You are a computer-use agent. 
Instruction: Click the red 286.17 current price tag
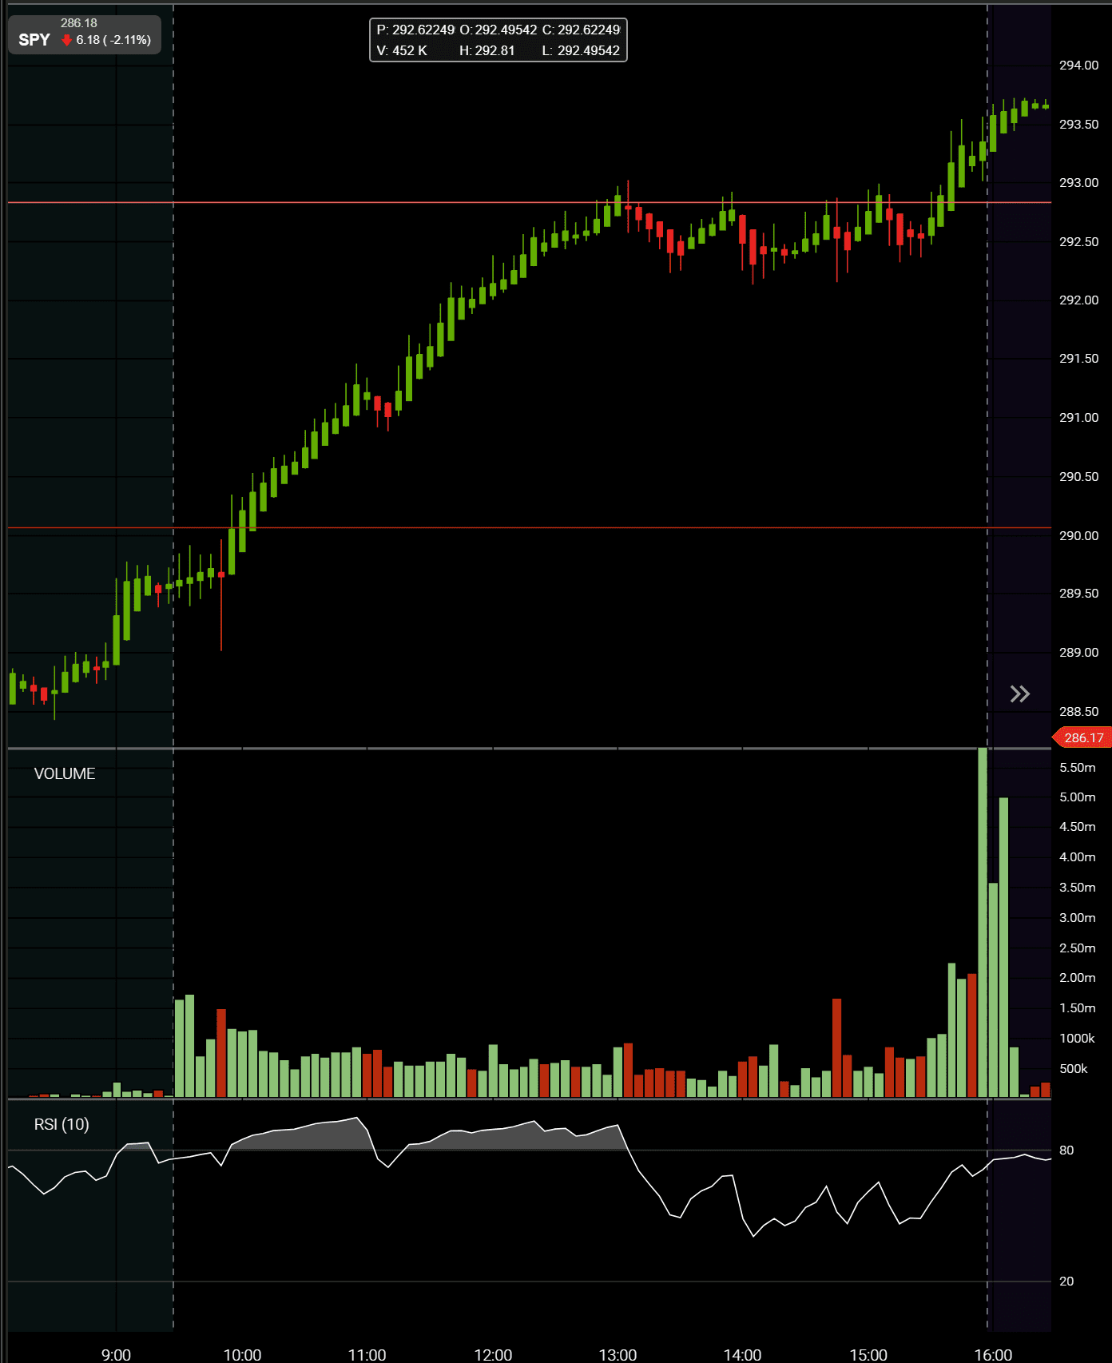(1082, 737)
